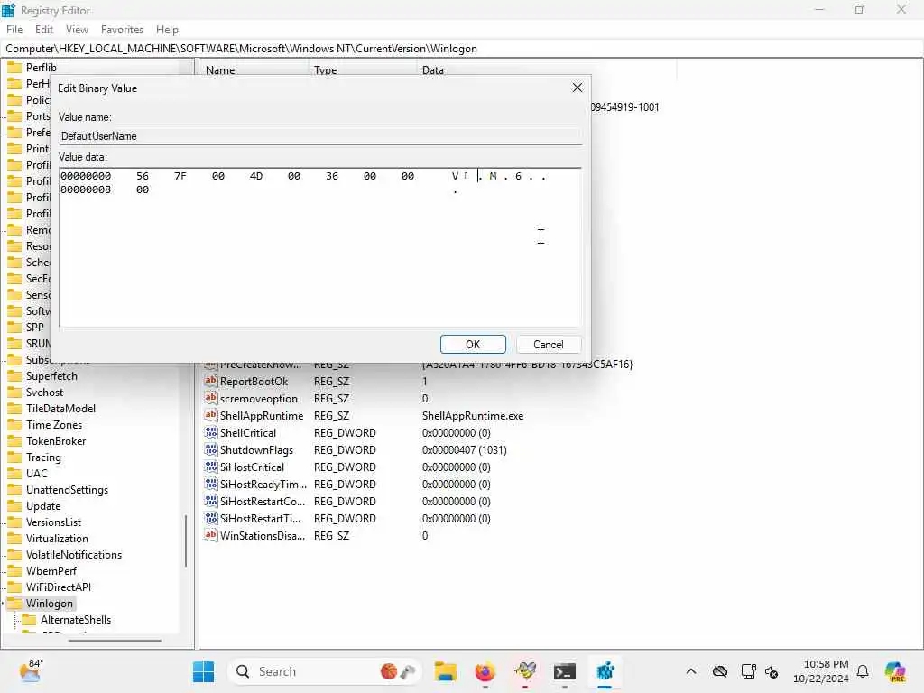
Task: Open the File menu
Action: coord(14,30)
